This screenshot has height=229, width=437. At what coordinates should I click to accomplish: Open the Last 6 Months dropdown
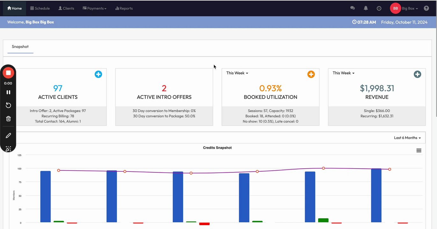click(x=407, y=138)
